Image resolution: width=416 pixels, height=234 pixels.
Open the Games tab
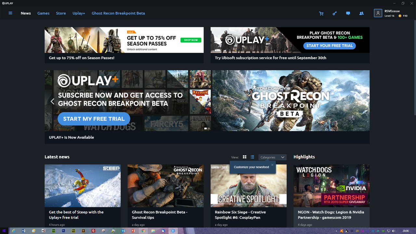coord(43,13)
